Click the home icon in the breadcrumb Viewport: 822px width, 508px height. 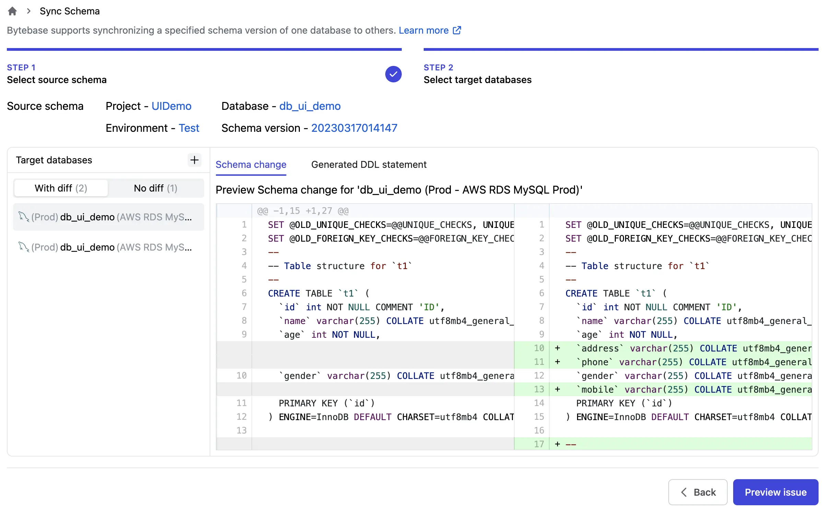coord(12,11)
